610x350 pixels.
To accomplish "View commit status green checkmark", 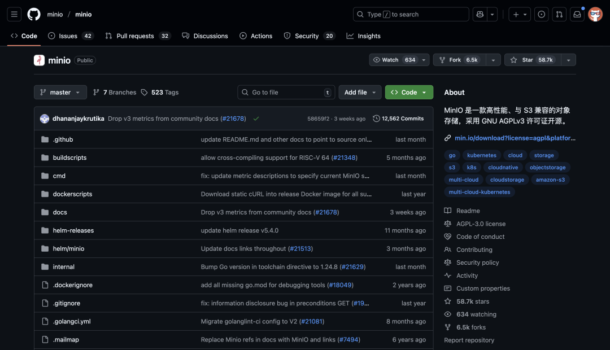I will point(256,119).
